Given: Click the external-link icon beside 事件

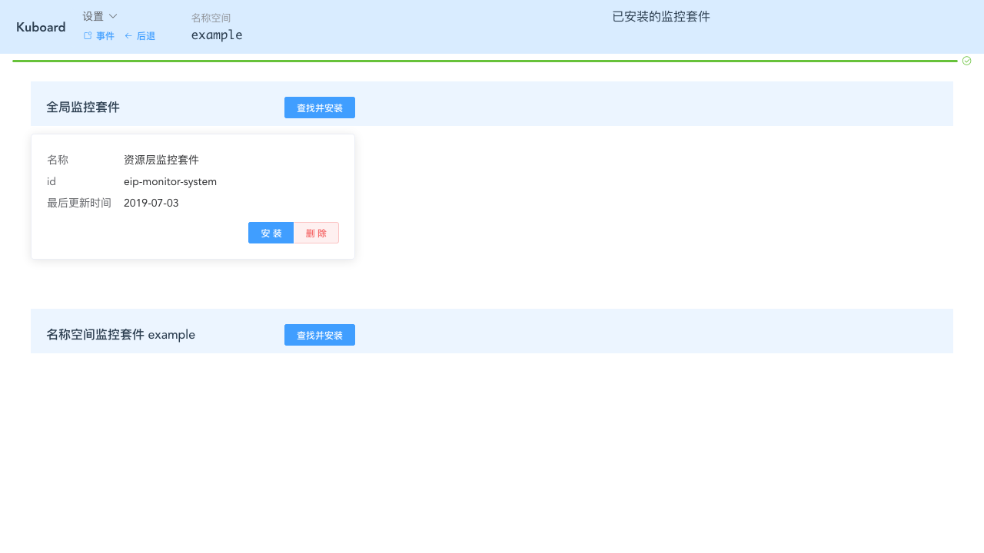Looking at the screenshot, I should click(86, 35).
